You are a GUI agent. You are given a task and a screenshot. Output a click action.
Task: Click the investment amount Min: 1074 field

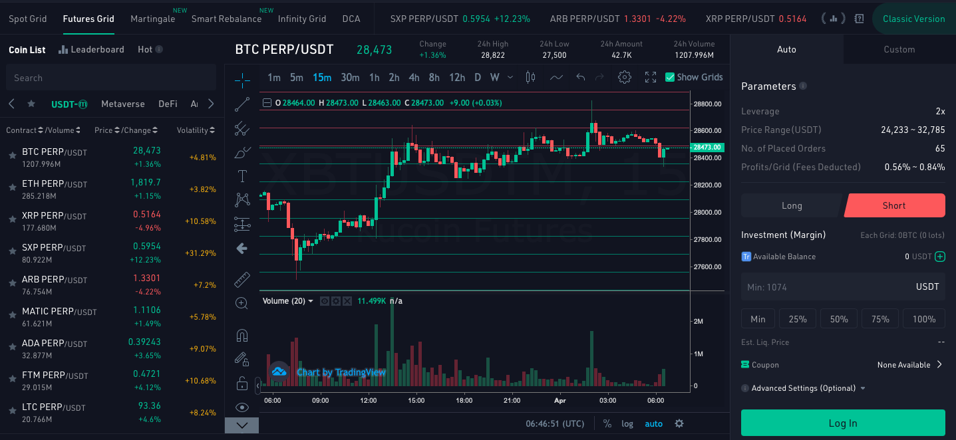(x=843, y=286)
